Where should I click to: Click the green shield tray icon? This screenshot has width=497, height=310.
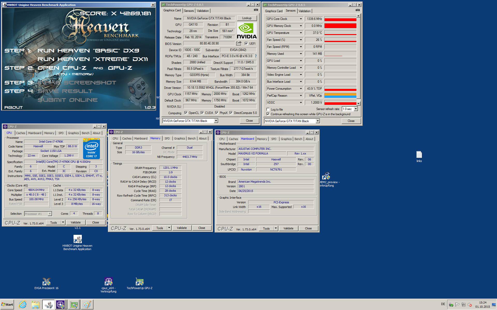451,305
